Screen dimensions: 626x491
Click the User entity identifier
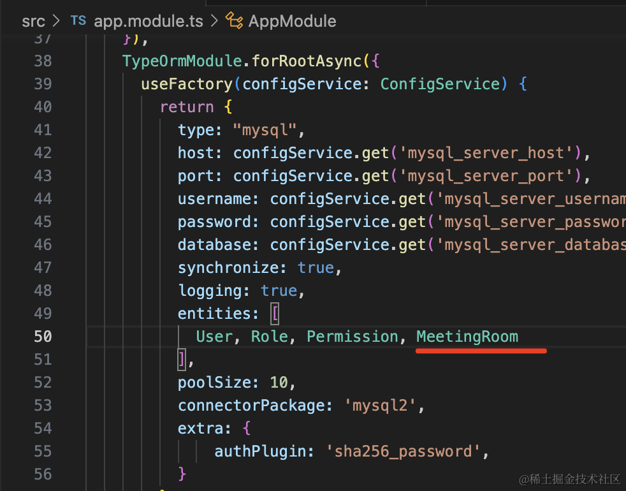tap(214, 336)
